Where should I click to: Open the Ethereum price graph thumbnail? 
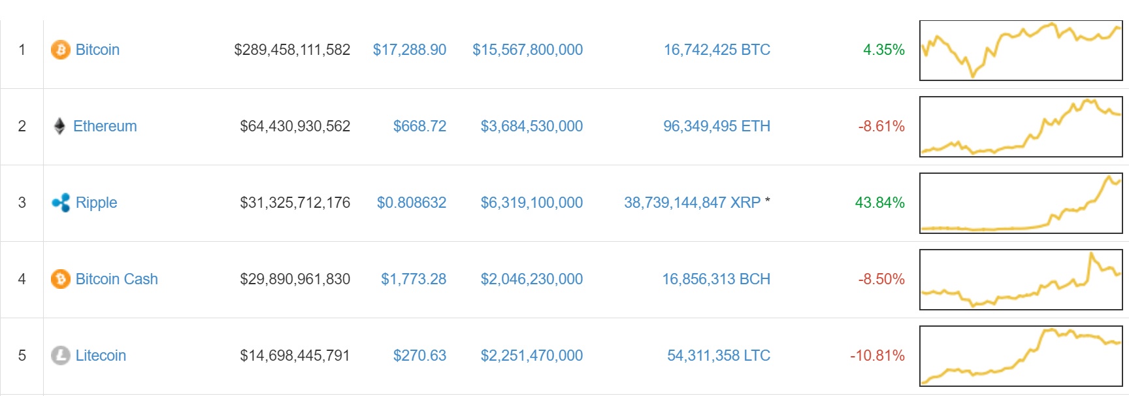pos(1021,127)
